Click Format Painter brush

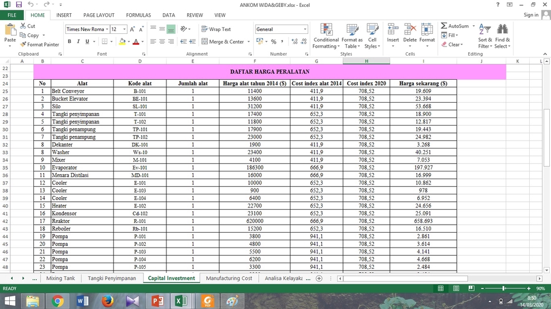pyautogui.click(x=23, y=45)
